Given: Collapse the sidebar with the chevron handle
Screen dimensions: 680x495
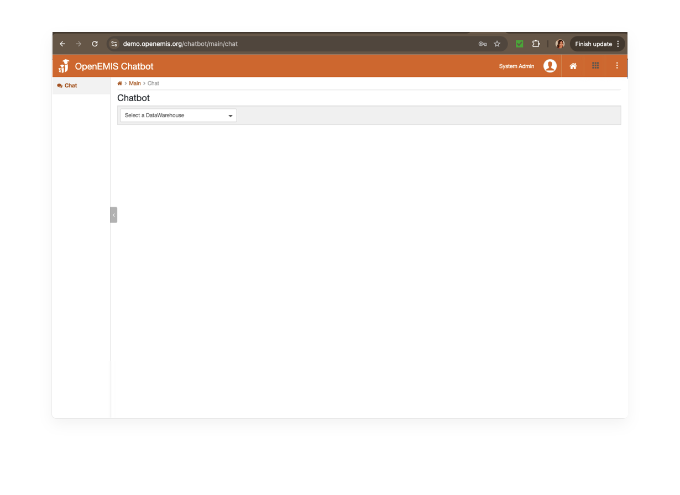Looking at the screenshot, I should pos(113,215).
